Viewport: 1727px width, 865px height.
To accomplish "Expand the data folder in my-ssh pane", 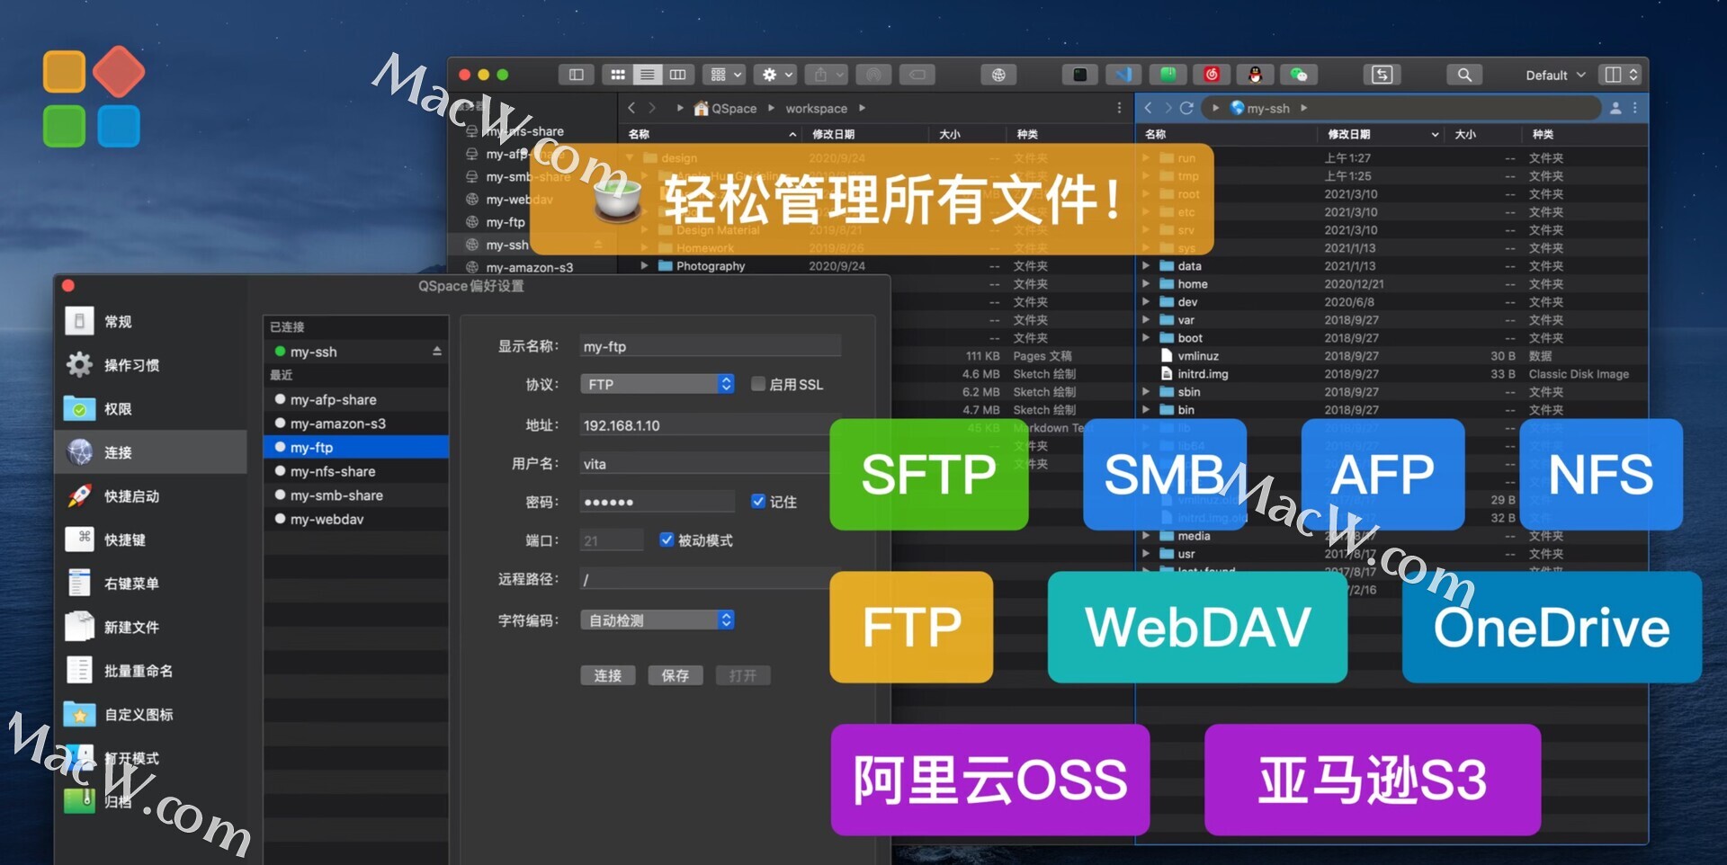I will tap(1146, 266).
